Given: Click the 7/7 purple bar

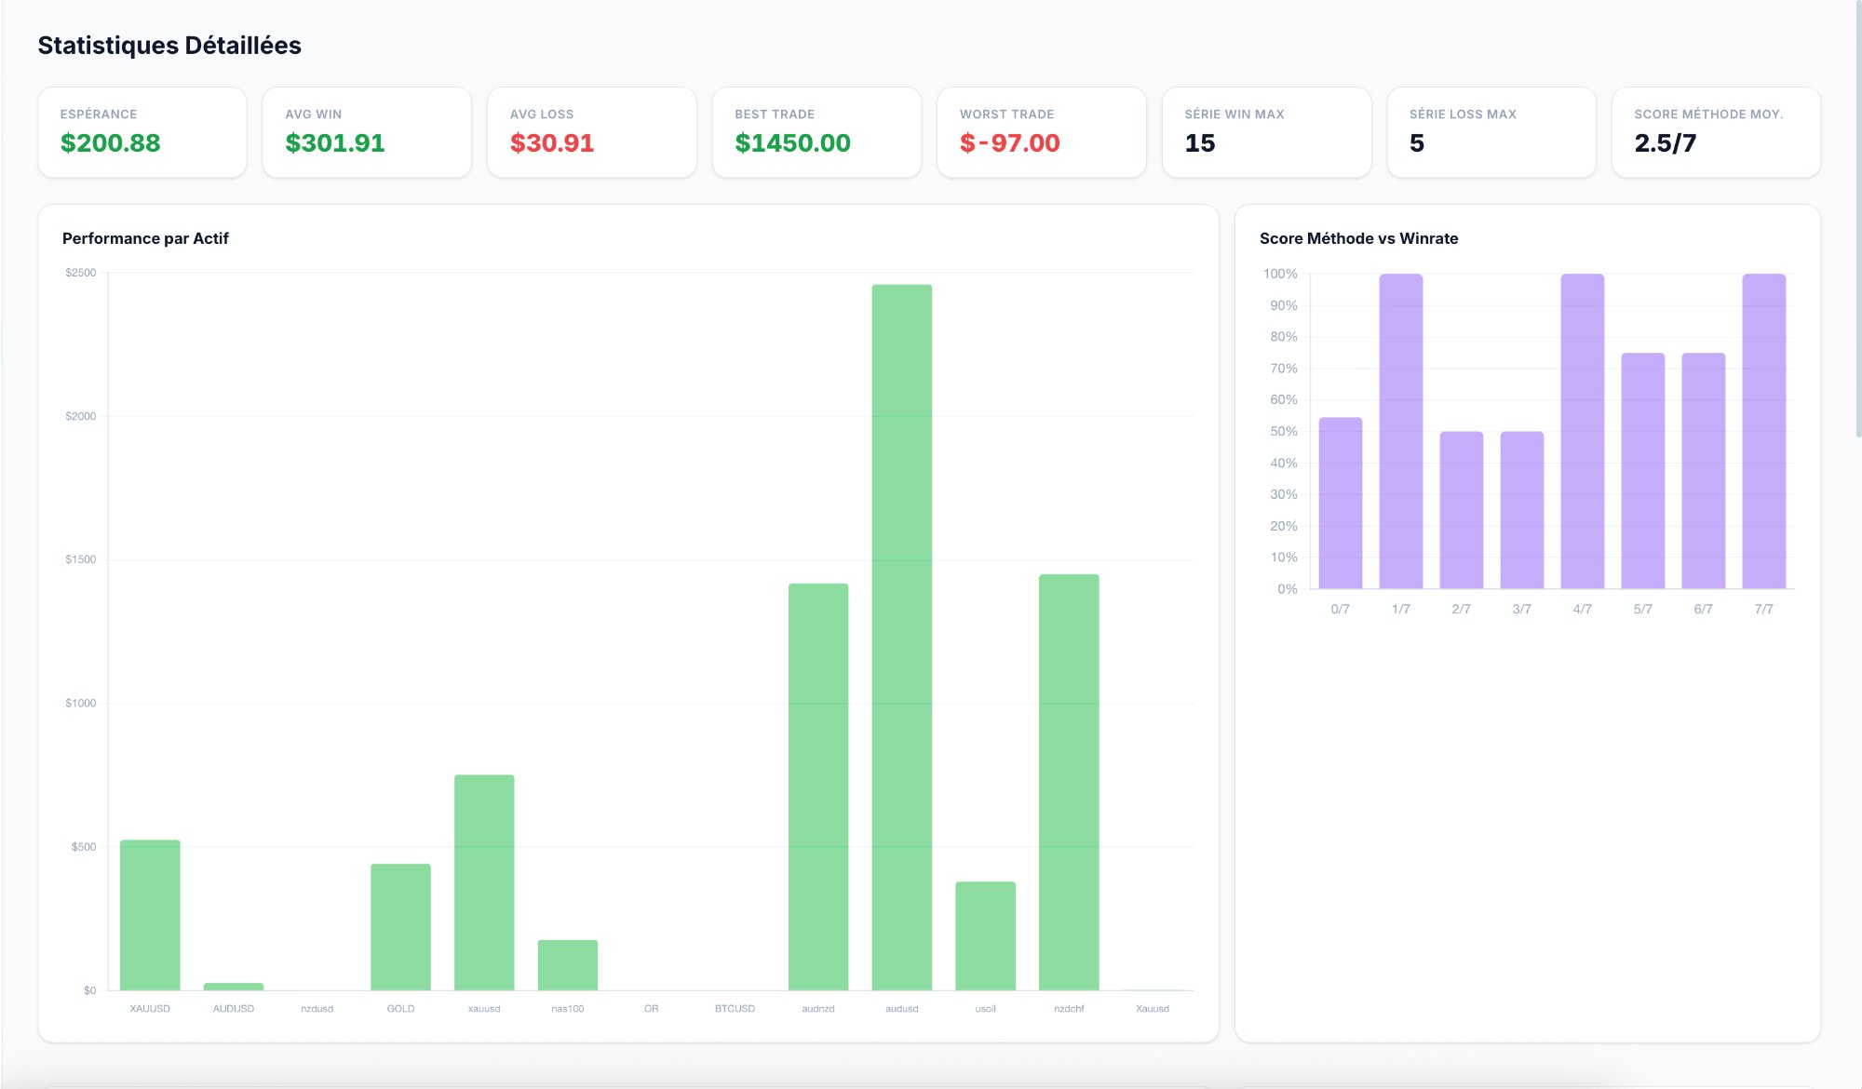Looking at the screenshot, I should [x=1763, y=431].
